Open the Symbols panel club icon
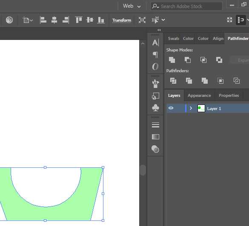249x226 pixels. (155, 108)
